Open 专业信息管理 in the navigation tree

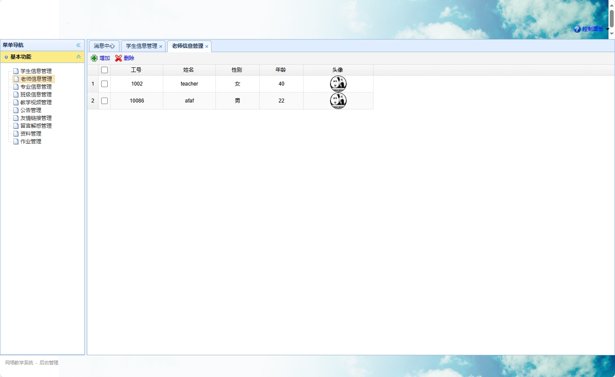point(36,87)
